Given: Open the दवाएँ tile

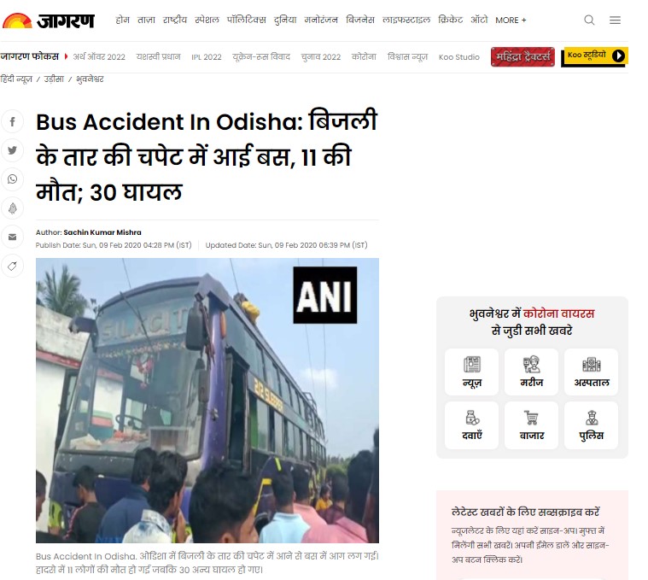Looking at the screenshot, I should [471, 425].
